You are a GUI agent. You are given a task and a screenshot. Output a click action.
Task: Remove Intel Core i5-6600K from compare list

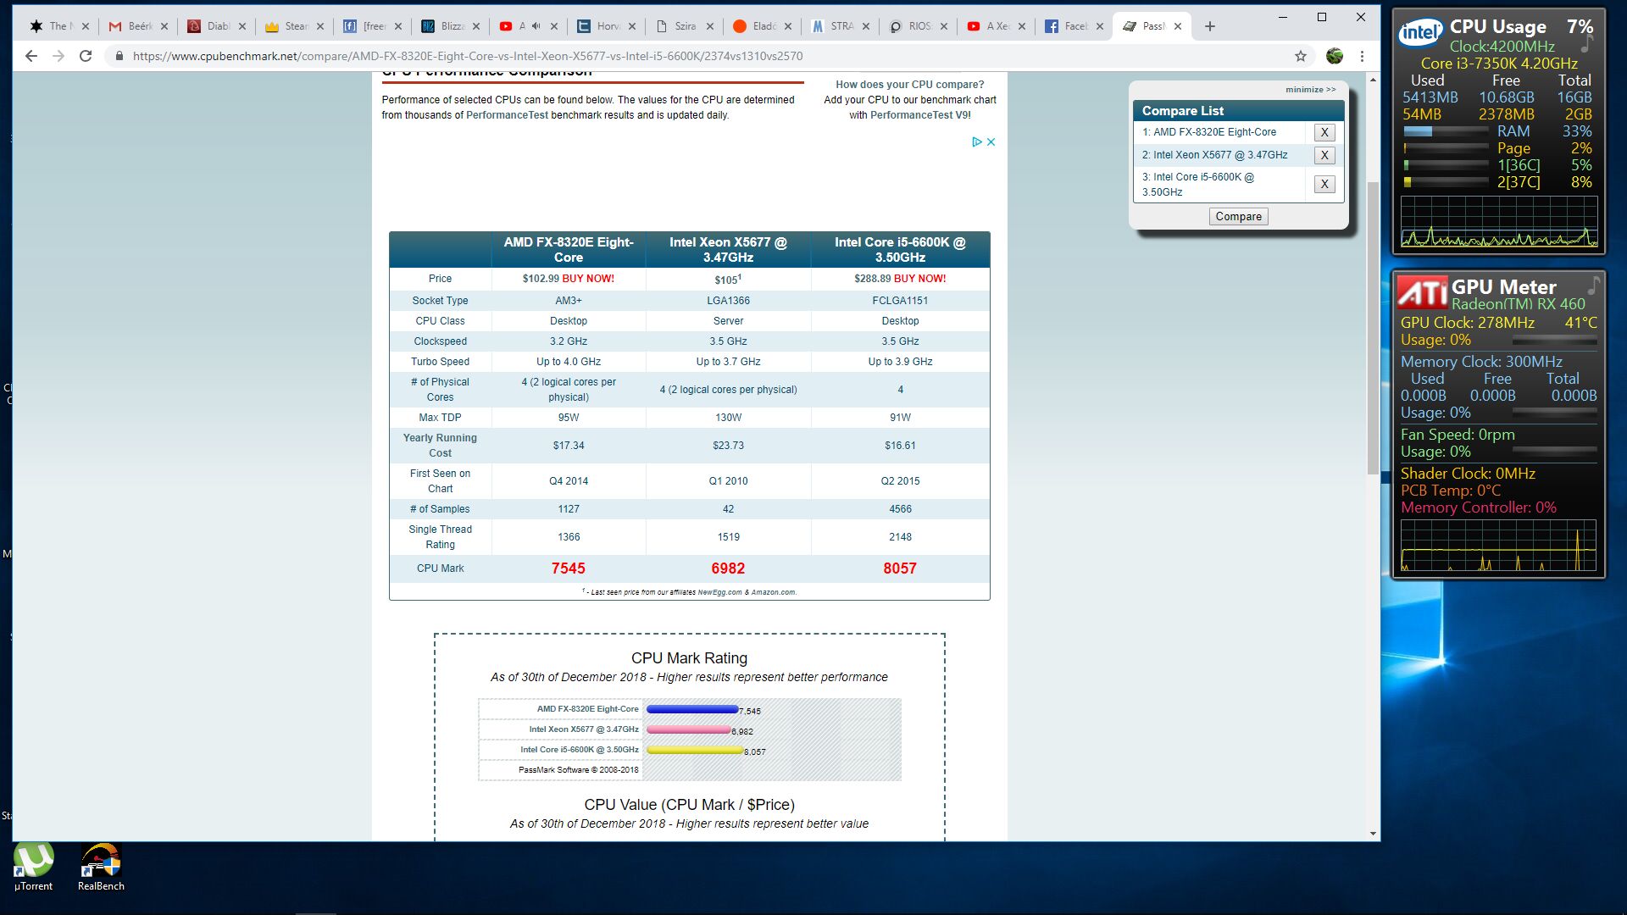tap(1324, 184)
